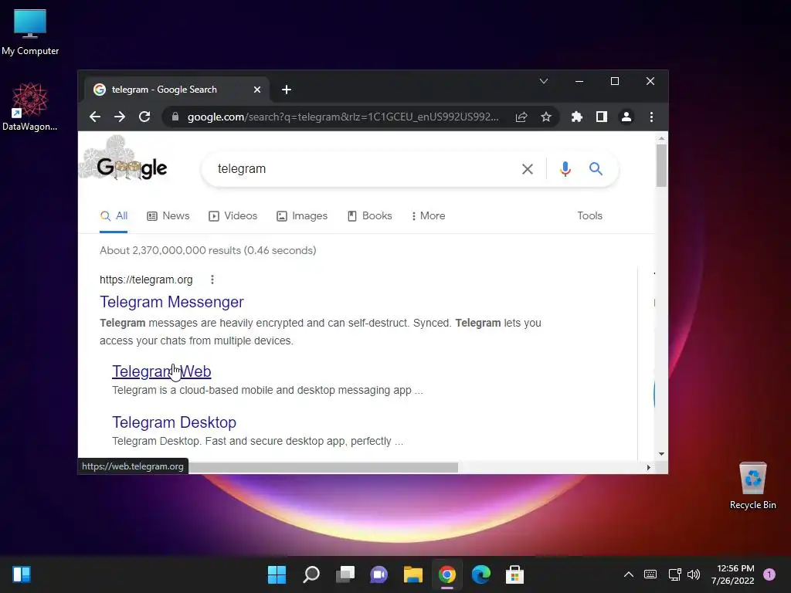
Task: Switch to the Images tab
Action: click(x=302, y=216)
